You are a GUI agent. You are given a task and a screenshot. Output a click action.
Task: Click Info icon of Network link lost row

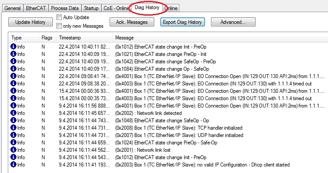click(13, 150)
